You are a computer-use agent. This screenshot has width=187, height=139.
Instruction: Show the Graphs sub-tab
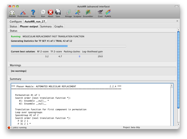[59, 26]
